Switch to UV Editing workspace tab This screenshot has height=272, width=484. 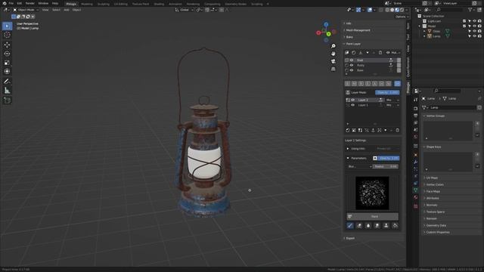[x=121, y=4]
